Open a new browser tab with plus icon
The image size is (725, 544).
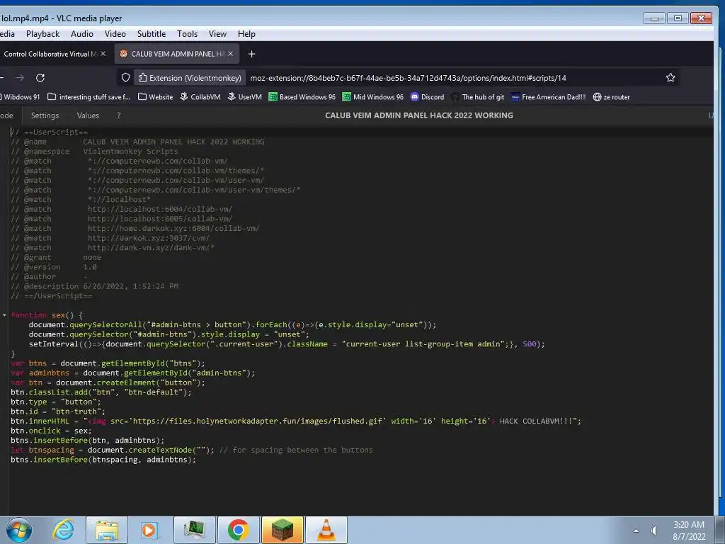pos(251,54)
